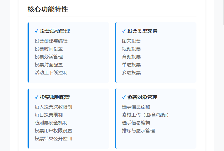
Task: Click the 投票活动管理 card title
Action: point(55,31)
